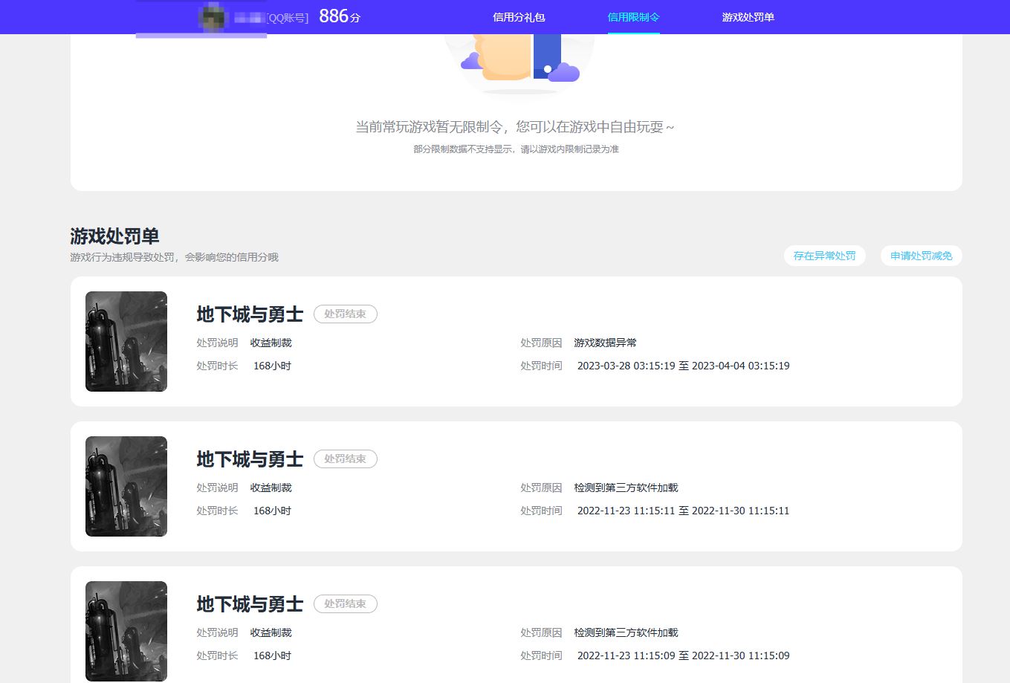This screenshot has width=1010, height=683.
Task: Click 地下城与勇士 title in the 11:15:11 card
Action: pos(250,459)
